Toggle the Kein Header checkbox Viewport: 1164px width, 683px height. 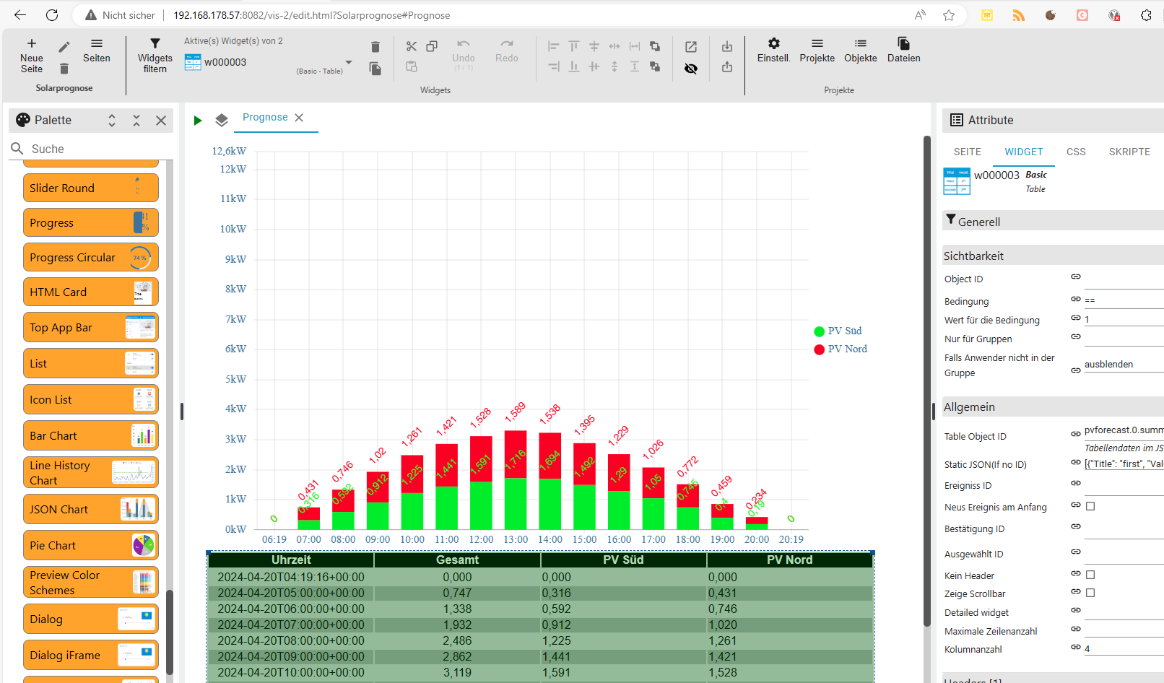click(x=1090, y=575)
